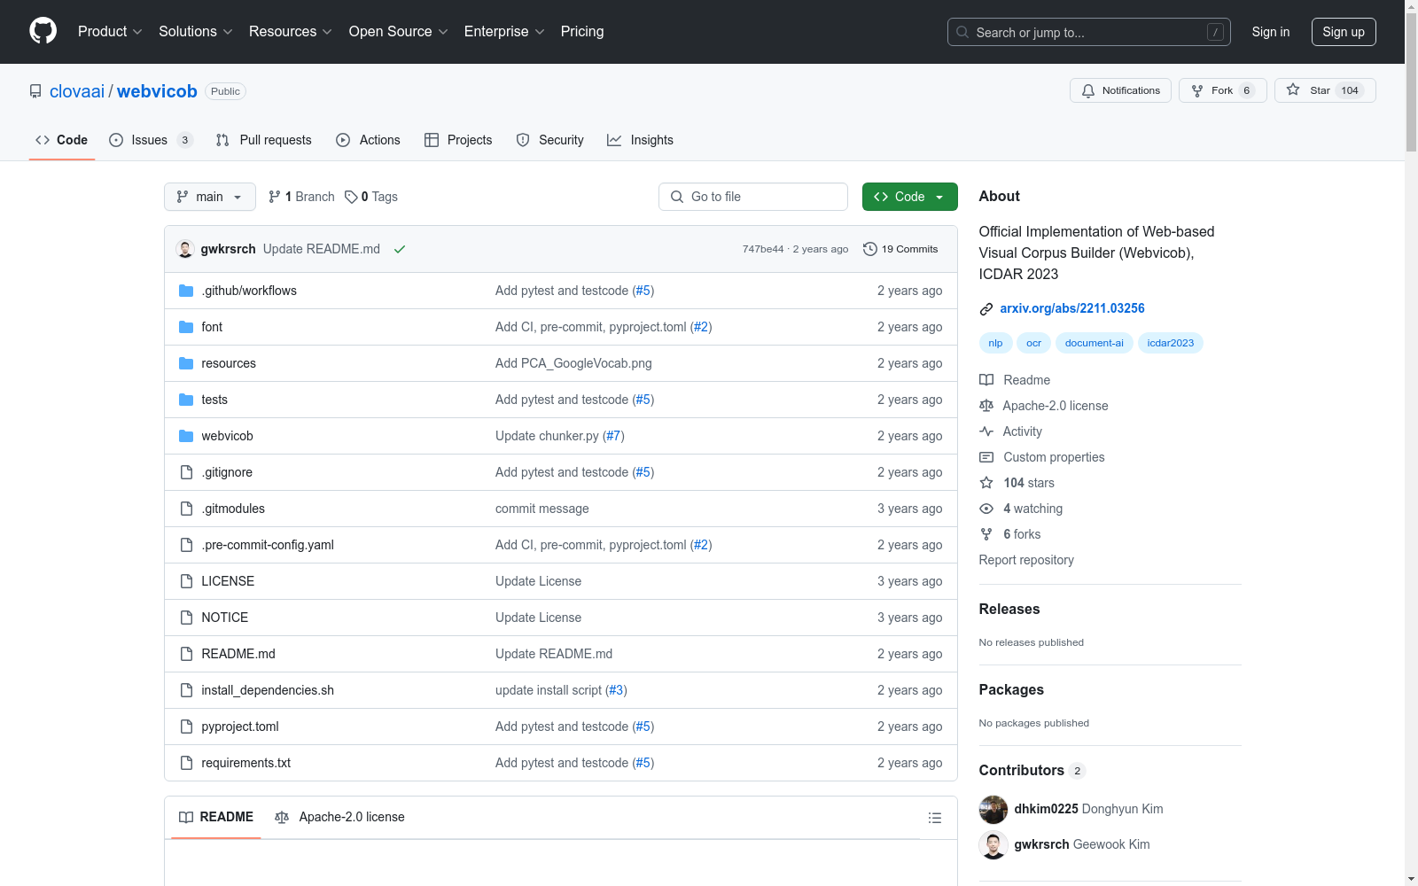
Task: Open the install_dependencies.sh file
Action: (268, 690)
